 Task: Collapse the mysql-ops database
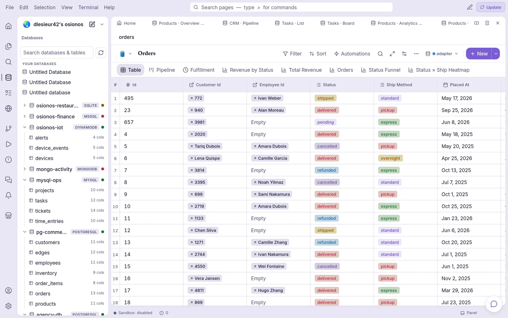tap(24, 180)
